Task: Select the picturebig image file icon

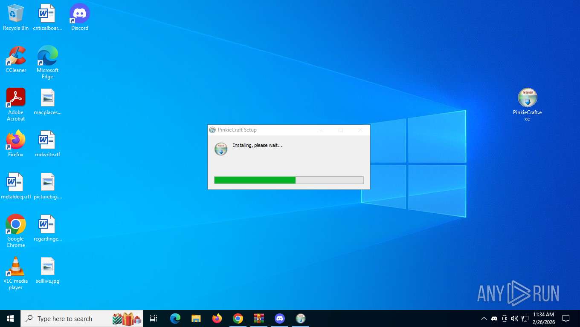Action: 47,186
